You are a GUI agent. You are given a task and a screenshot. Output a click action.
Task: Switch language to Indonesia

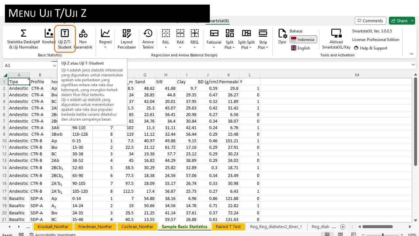[x=303, y=40]
